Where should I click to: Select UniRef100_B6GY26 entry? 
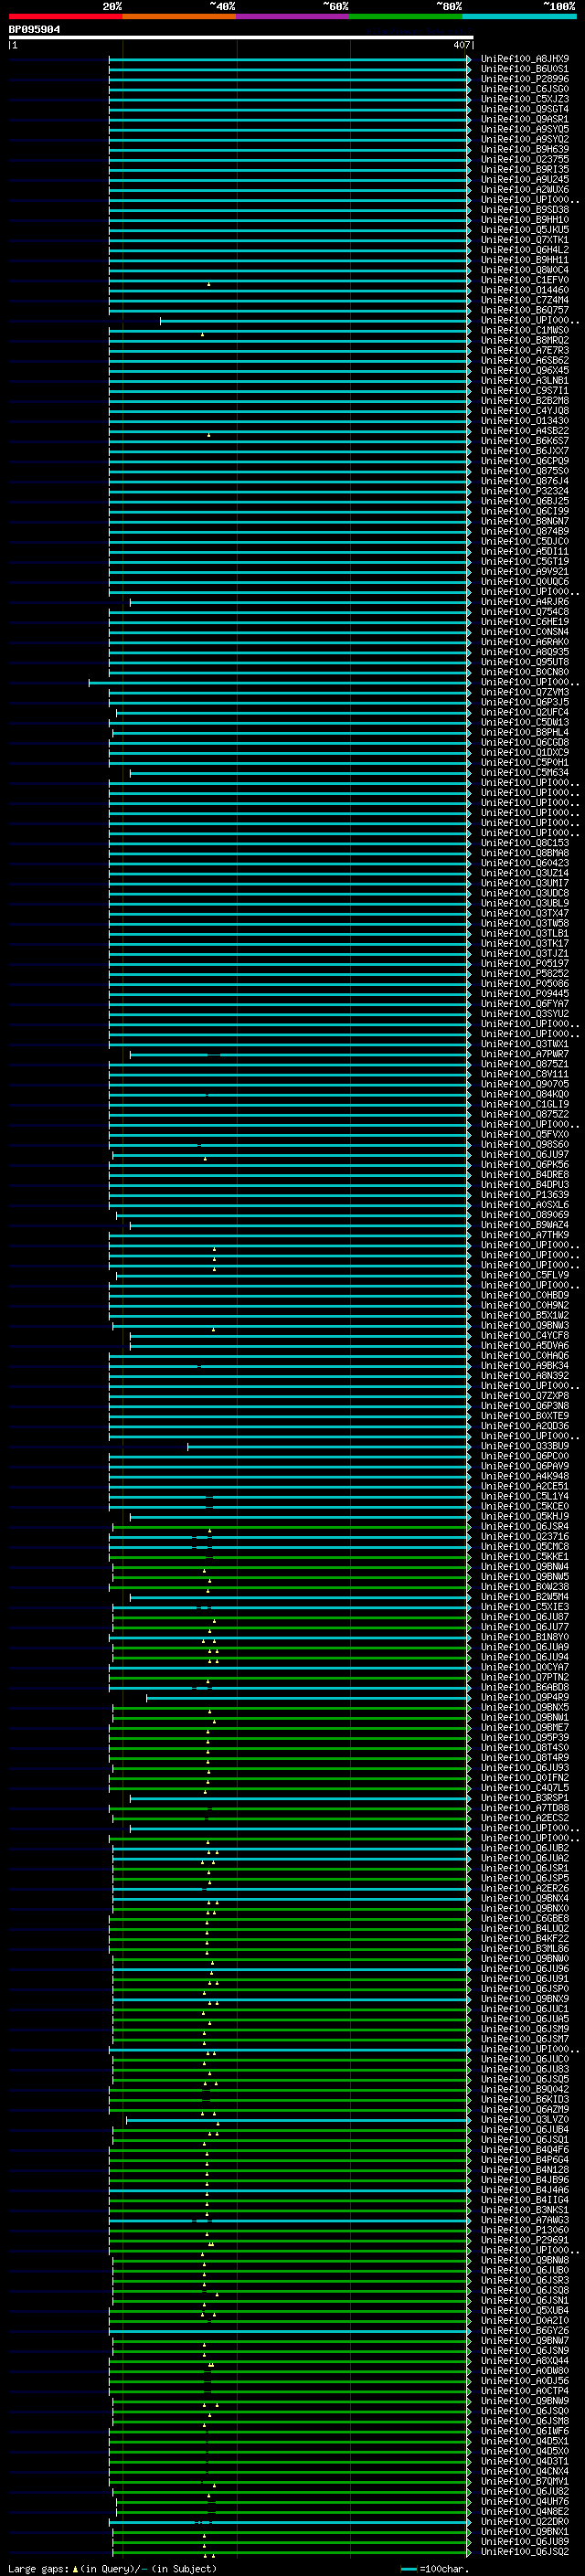click(x=524, y=2330)
